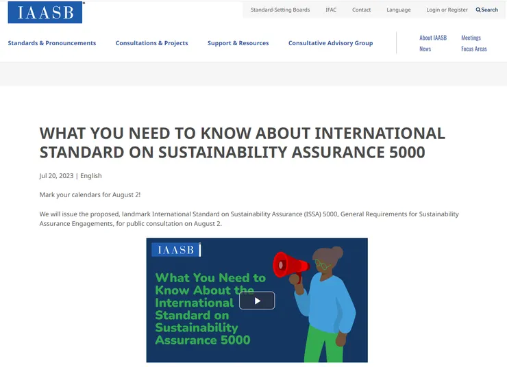Click the text Mark your calendars for August 2!

90,195
